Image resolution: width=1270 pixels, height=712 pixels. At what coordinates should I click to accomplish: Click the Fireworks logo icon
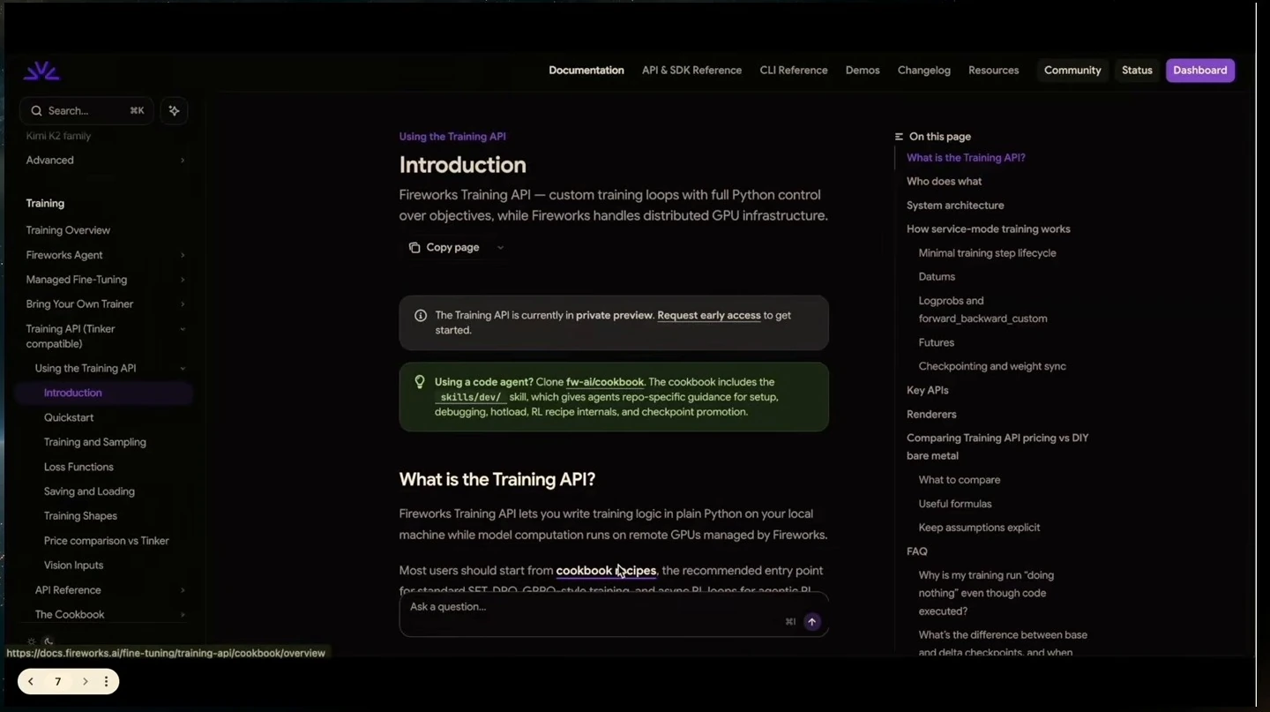[x=41, y=71]
